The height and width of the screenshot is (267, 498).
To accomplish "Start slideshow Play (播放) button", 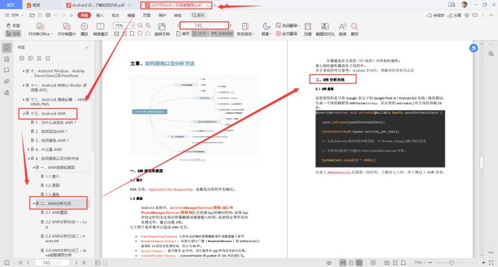I will point(84,30).
